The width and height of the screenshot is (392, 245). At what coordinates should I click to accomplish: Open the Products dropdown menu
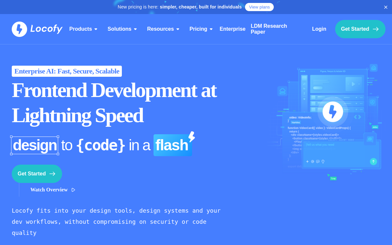click(x=83, y=29)
